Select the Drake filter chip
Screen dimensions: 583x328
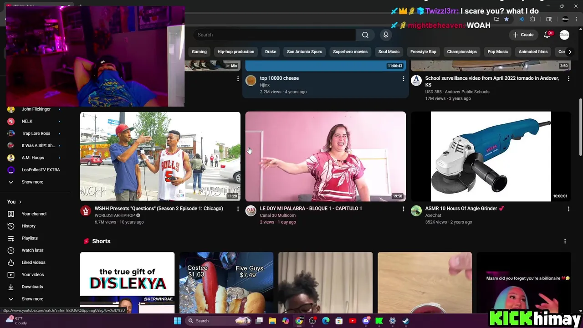click(271, 52)
